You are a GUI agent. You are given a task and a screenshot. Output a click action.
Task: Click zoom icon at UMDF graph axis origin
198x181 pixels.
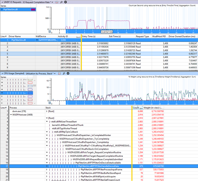pos(50,31)
